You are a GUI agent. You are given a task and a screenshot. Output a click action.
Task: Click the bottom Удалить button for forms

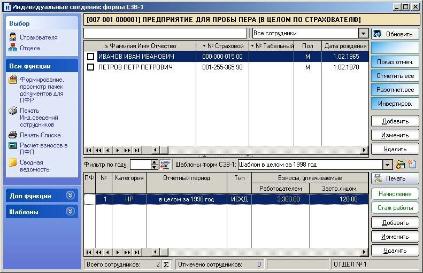tap(395, 251)
